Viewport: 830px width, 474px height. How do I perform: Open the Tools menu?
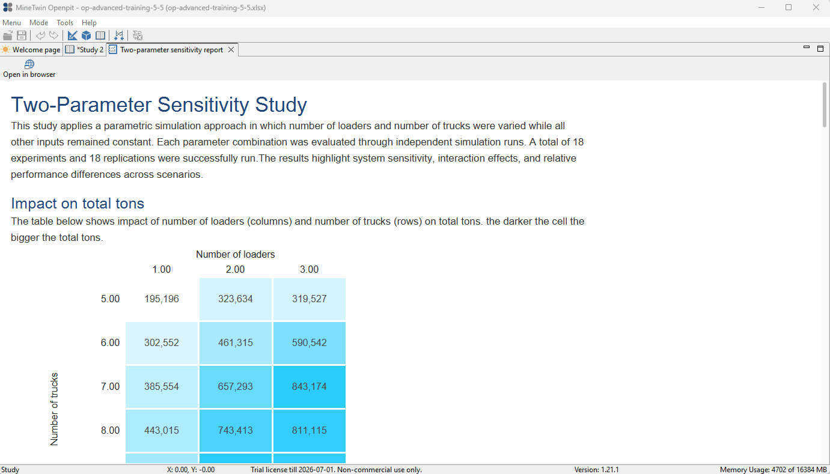tap(65, 23)
